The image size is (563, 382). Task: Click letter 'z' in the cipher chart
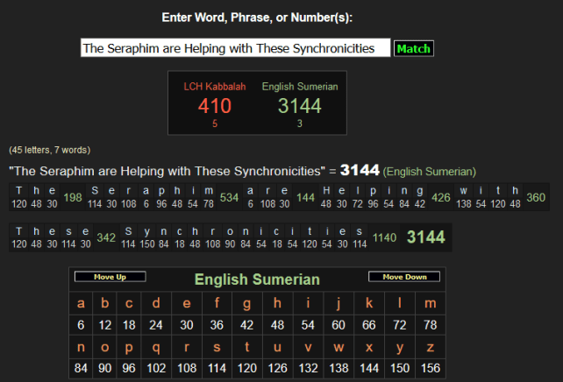430,347
